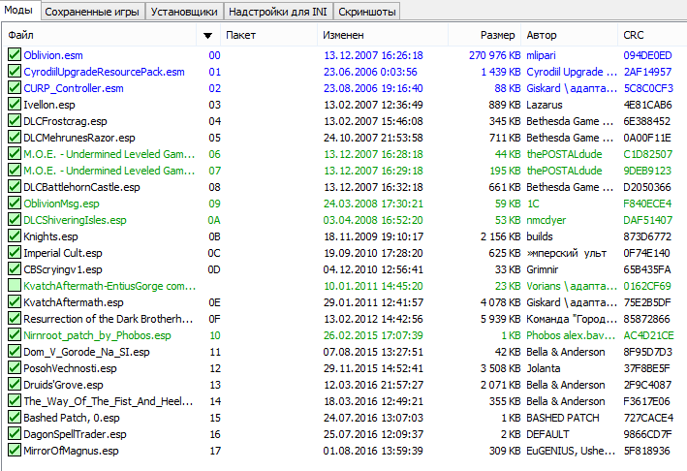Enable the KvatchAftermath-EntiusGorge unchecked checkbox

click(15, 285)
